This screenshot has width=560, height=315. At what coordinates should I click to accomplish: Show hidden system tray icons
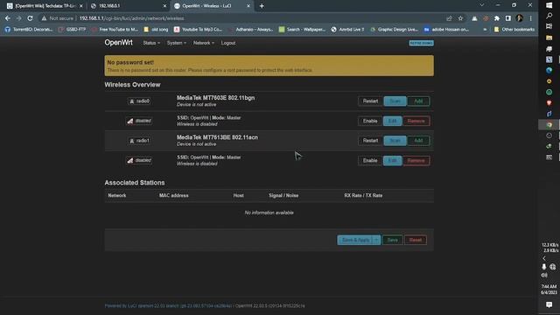pos(544,258)
